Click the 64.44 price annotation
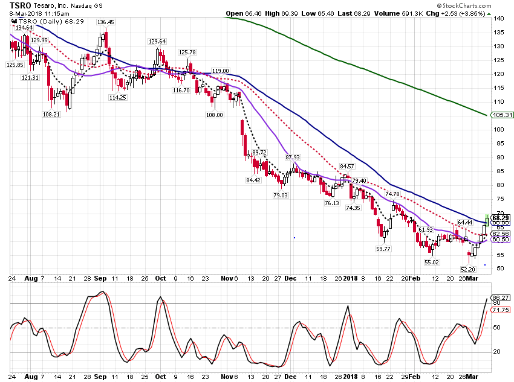 [x=465, y=223]
